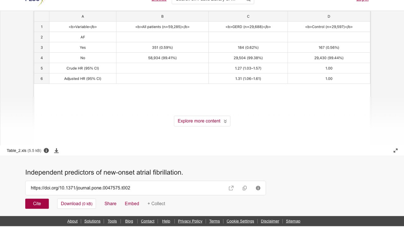Select the cell '1.27 (1.03–1.57)'
Viewport: 404px width, 227px height.
tap(248, 68)
